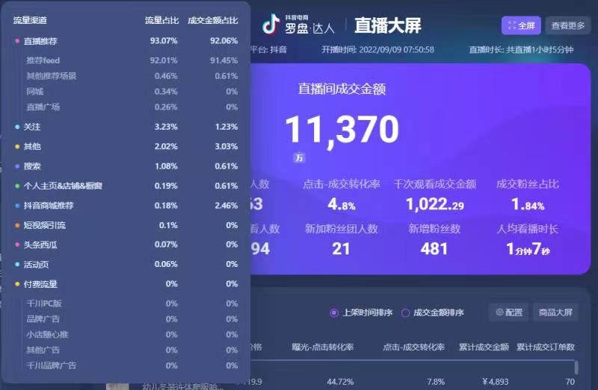Click the 头条西瓜 row label
The height and width of the screenshot is (390, 598).
point(40,245)
